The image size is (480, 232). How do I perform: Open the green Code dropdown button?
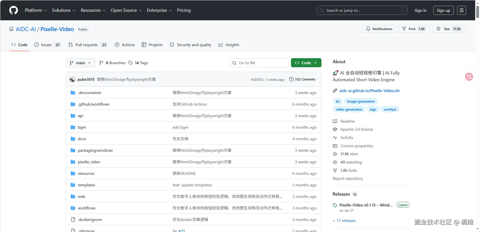pos(306,63)
